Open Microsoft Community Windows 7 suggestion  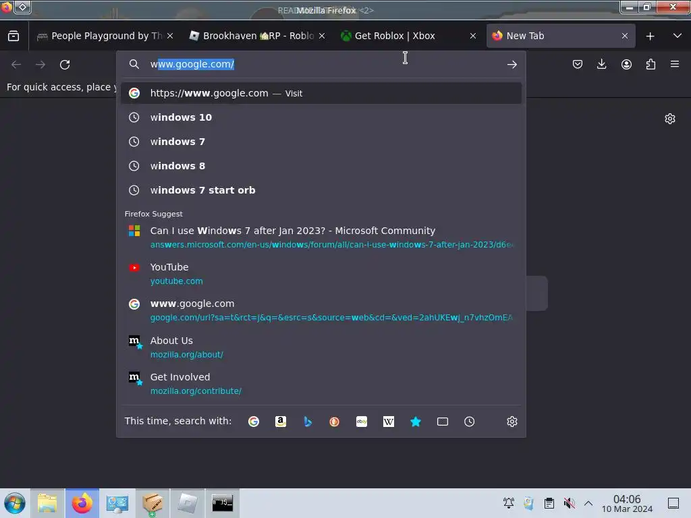click(x=321, y=237)
